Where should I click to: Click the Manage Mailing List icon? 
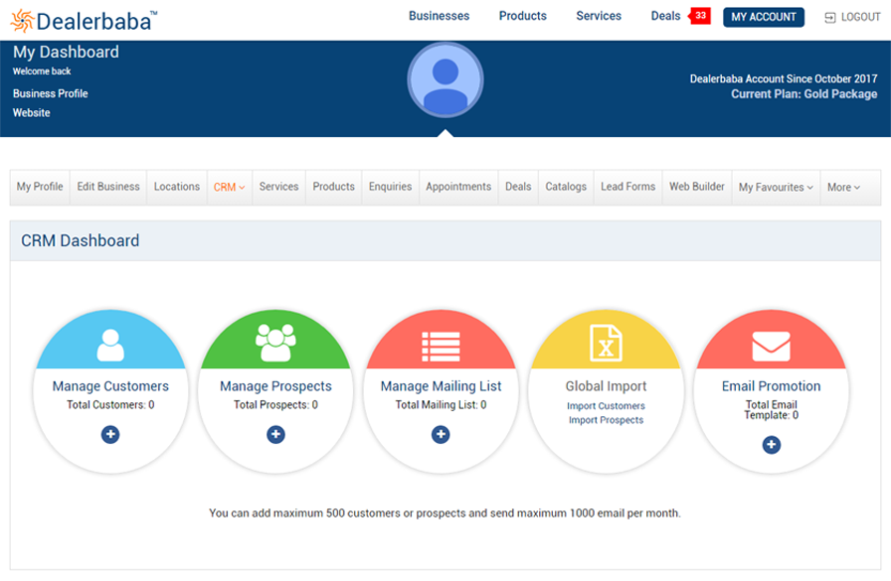pos(441,345)
